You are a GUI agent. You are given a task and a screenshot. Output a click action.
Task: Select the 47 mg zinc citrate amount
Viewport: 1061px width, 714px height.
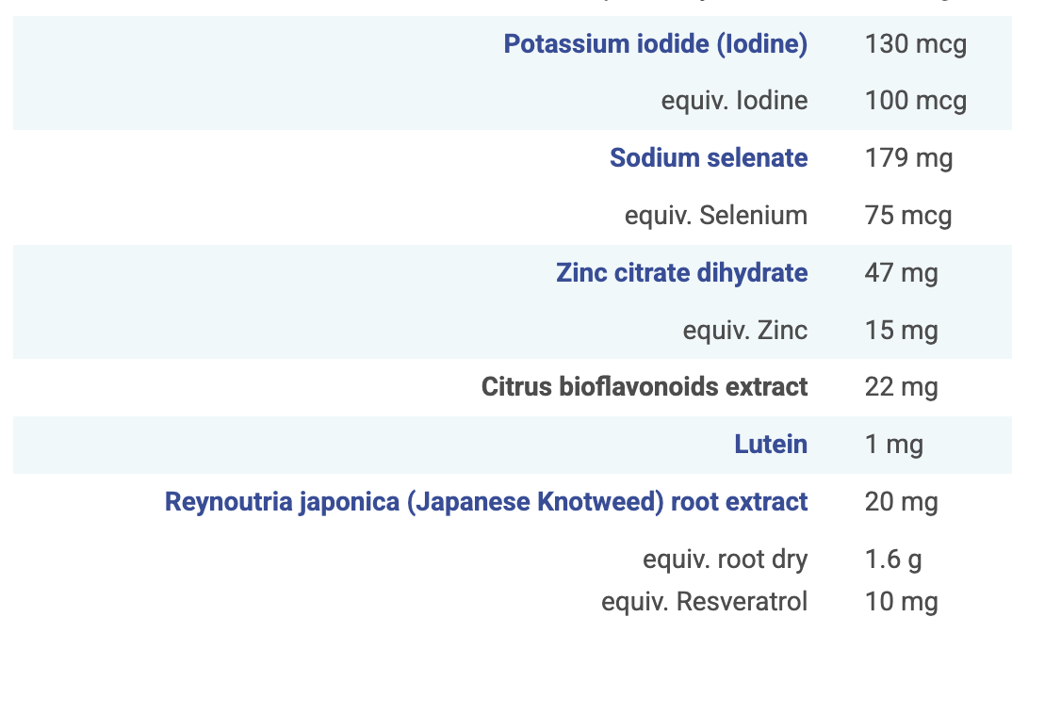point(901,272)
